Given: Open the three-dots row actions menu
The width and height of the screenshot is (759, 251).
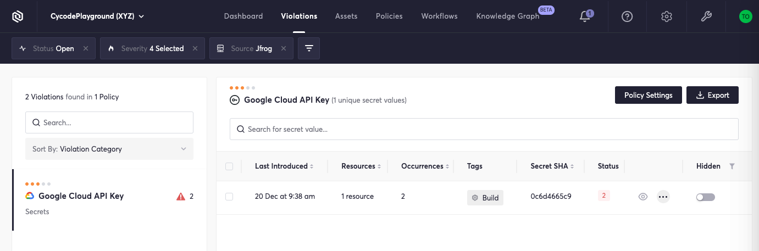Looking at the screenshot, I should click(663, 197).
